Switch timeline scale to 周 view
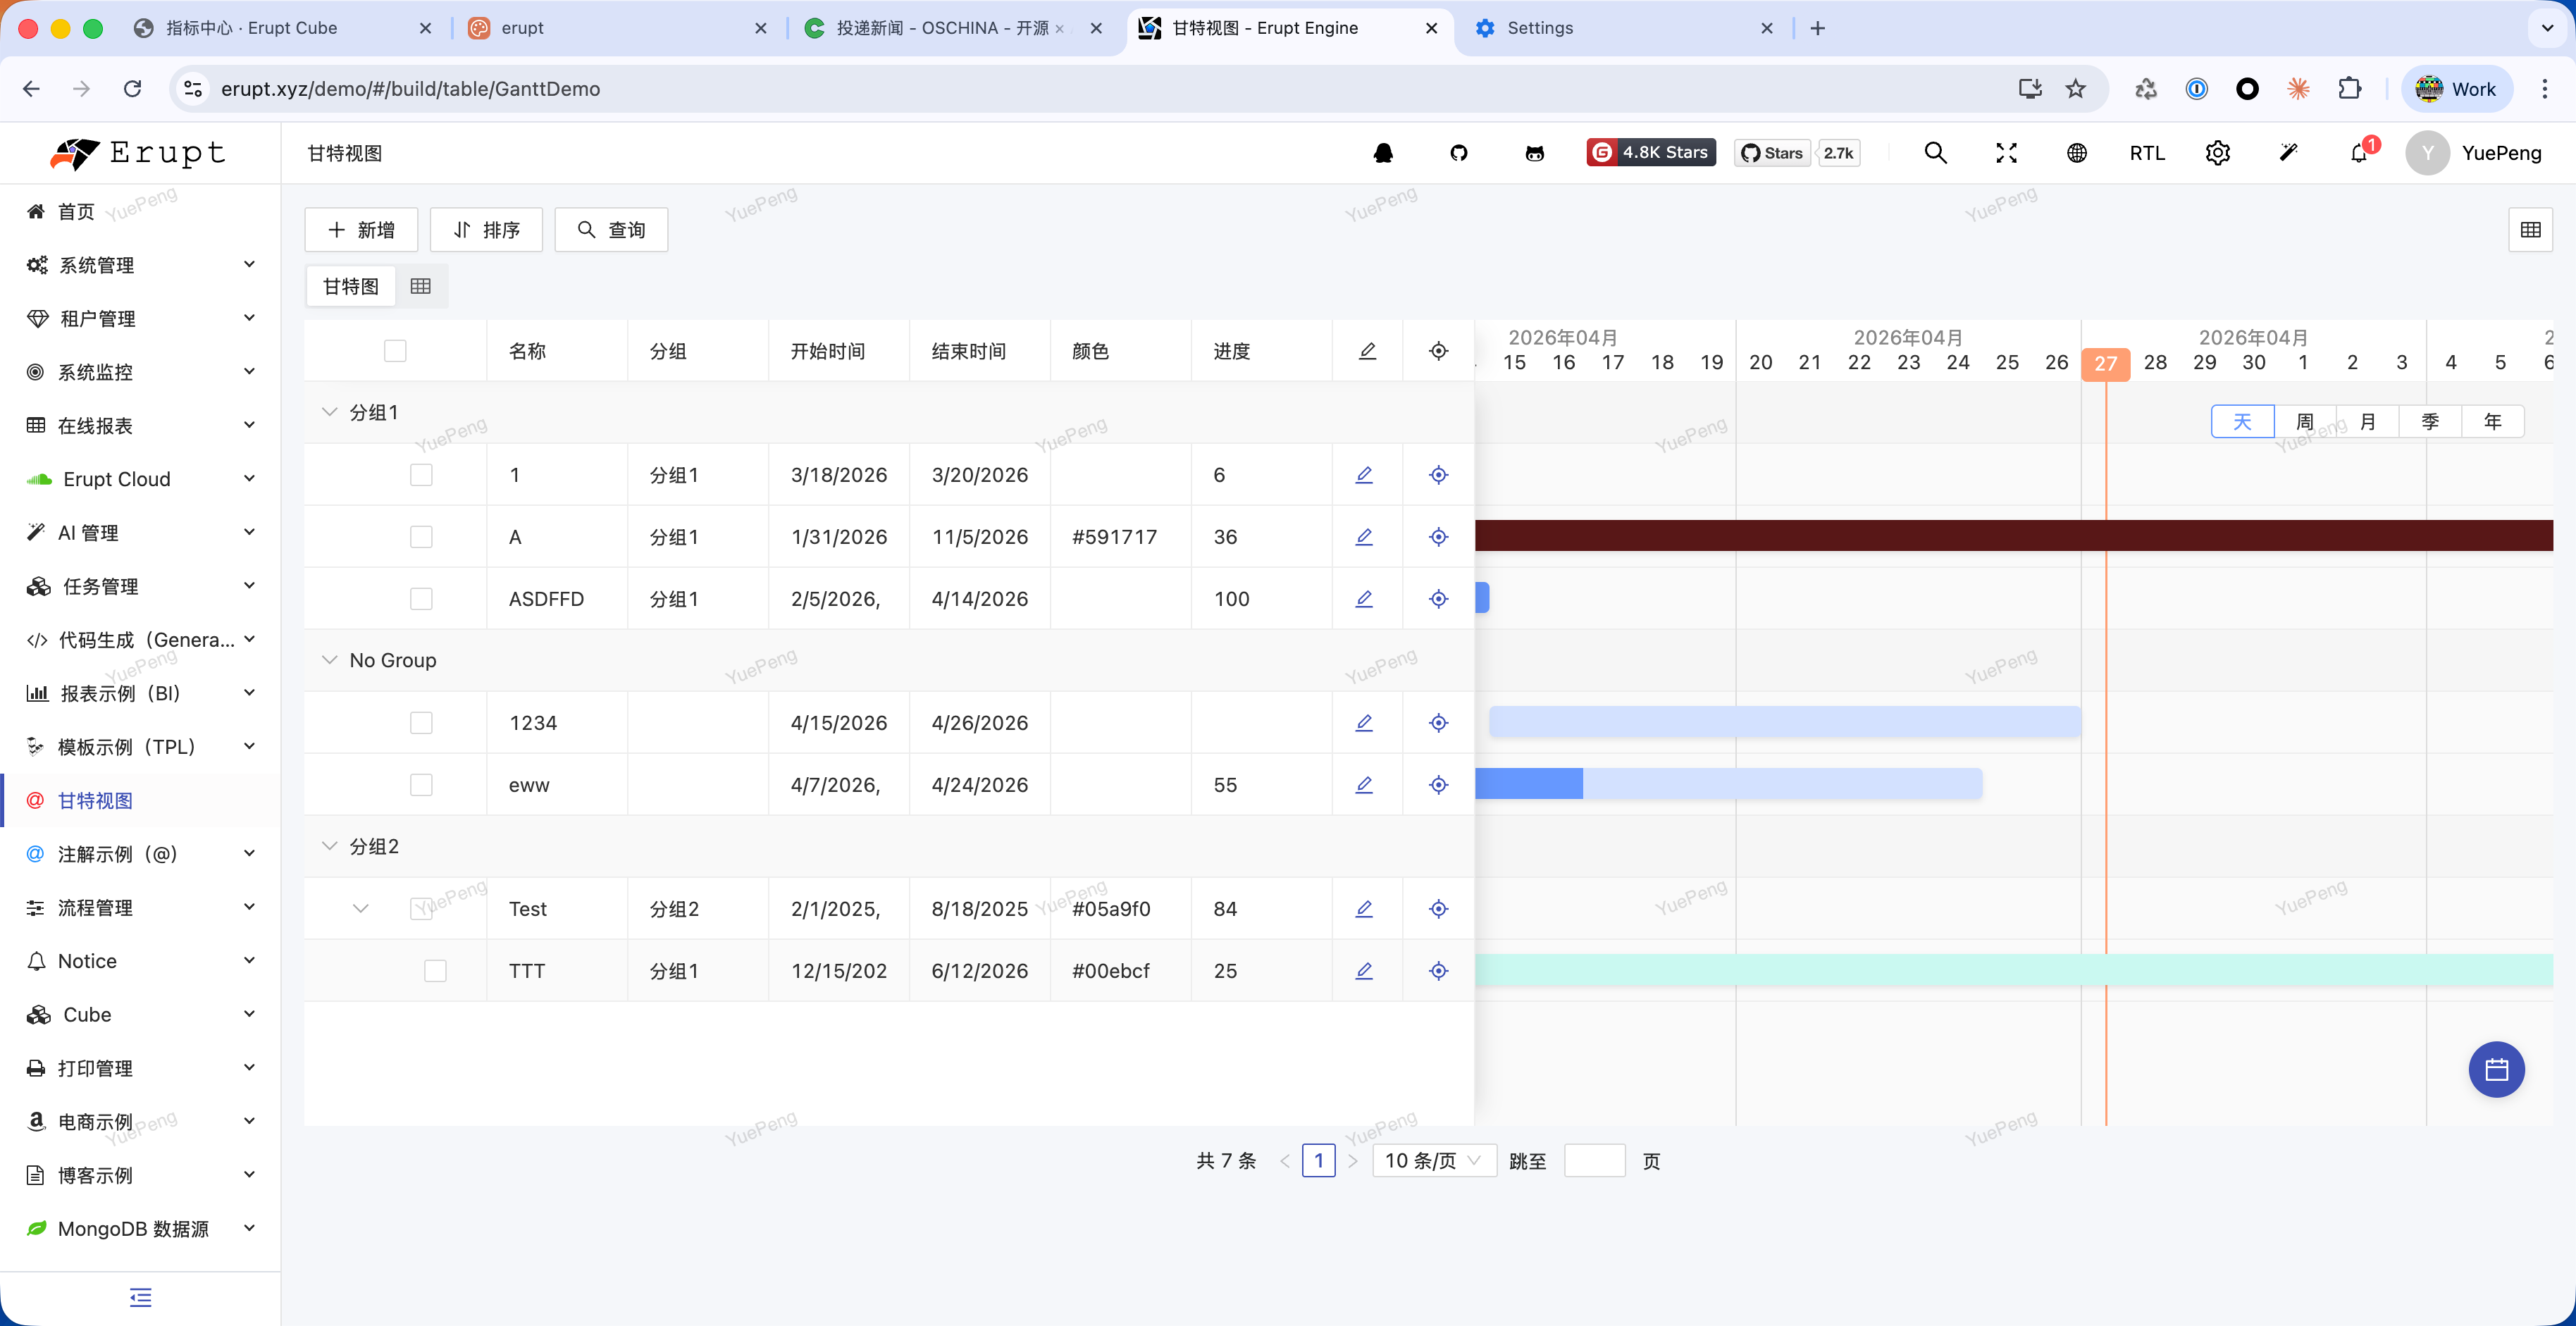The height and width of the screenshot is (1326, 2576). point(2304,421)
